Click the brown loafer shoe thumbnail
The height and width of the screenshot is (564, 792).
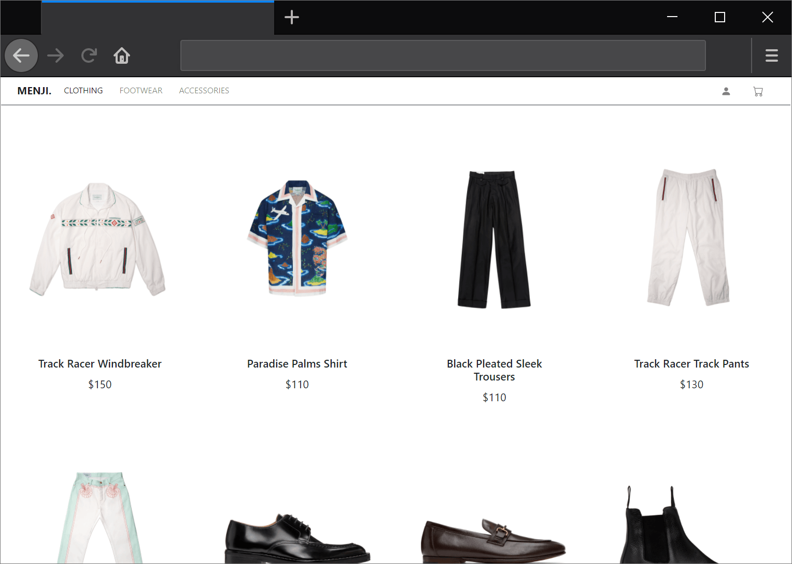coord(493,539)
